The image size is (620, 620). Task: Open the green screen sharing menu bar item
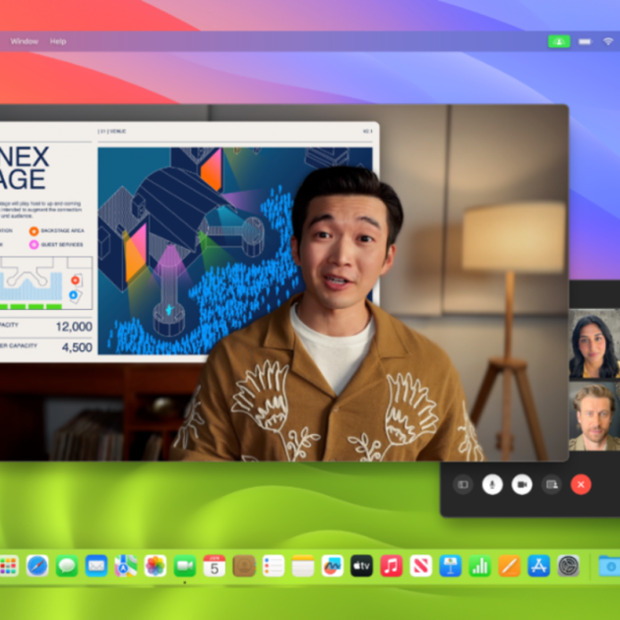pyautogui.click(x=559, y=41)
